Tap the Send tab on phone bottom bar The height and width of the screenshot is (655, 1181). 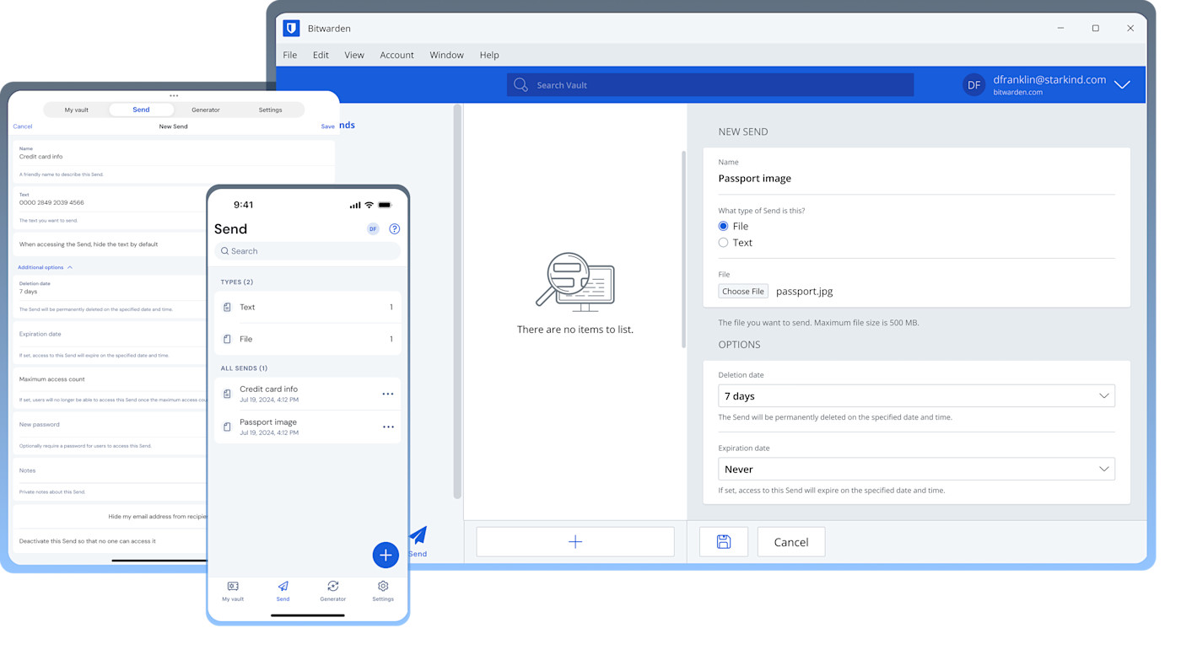[283, 591]
